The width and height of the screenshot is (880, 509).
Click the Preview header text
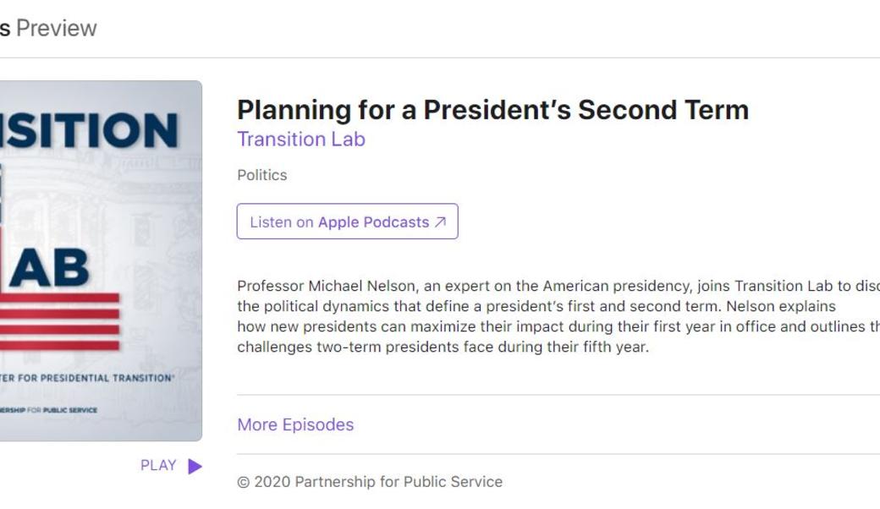[56, 28]
